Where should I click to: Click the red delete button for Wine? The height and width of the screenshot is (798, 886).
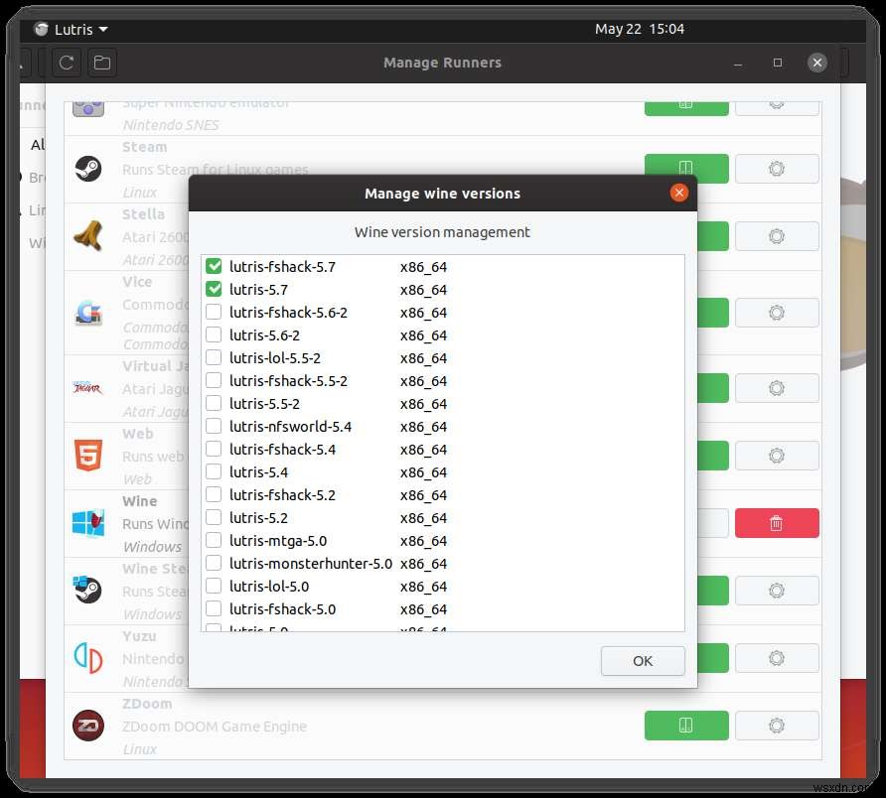click(777, 523)
